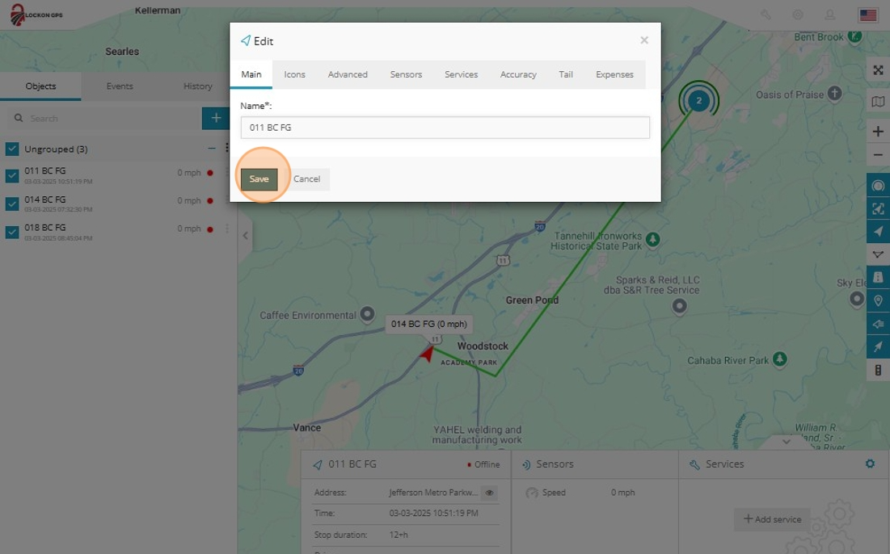Viewport: 890px width, 554px height.
Task: Uncheck the 014 BC FG object checkbox
Action: [12, 204]
